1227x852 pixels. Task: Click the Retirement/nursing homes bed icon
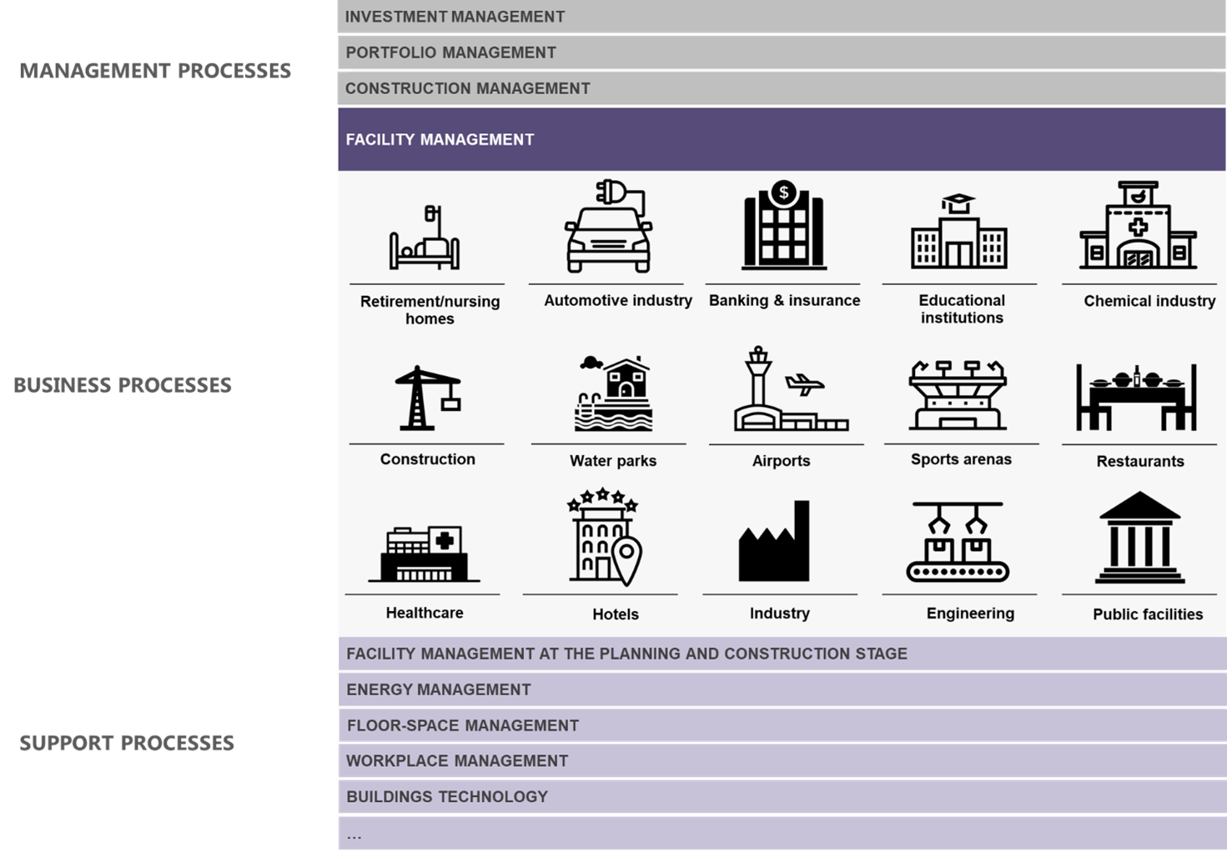pos(425,238)
